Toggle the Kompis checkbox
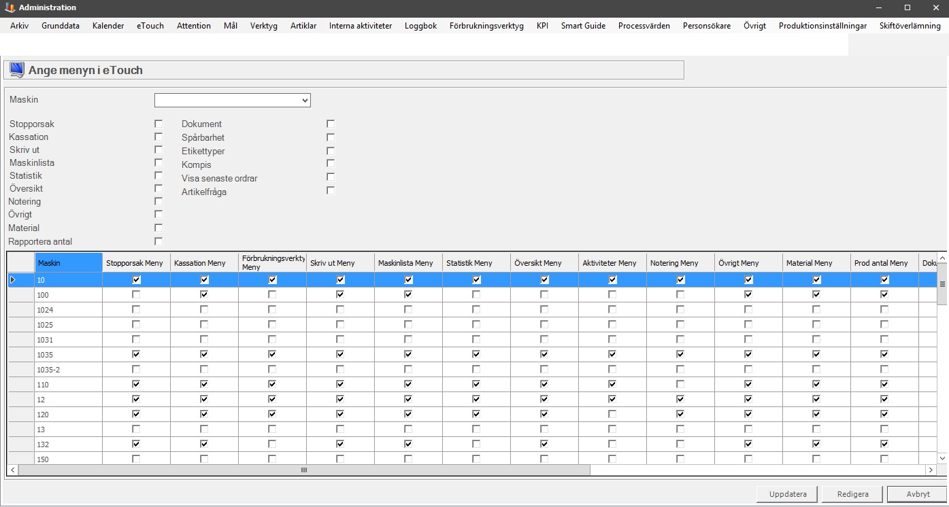 (x=331, y=163)
